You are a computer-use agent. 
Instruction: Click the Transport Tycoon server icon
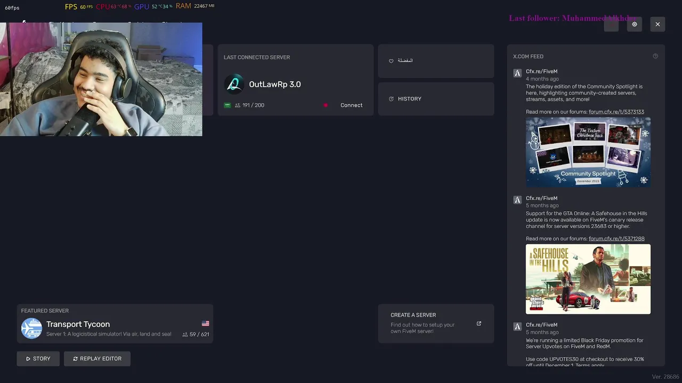point(31,328)
